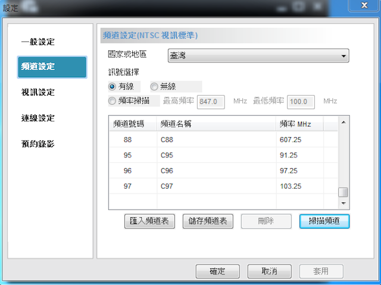The image size is (381, 285).
Task: Go to 預約錄影 settings
Action: (38, 144)
